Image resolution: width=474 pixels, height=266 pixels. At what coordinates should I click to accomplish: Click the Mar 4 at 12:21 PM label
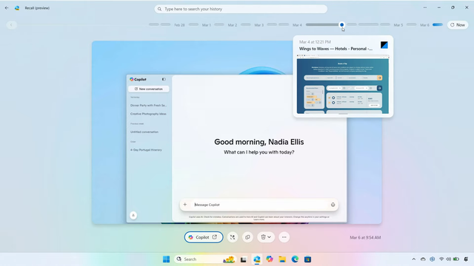click(x=315, y=42)
